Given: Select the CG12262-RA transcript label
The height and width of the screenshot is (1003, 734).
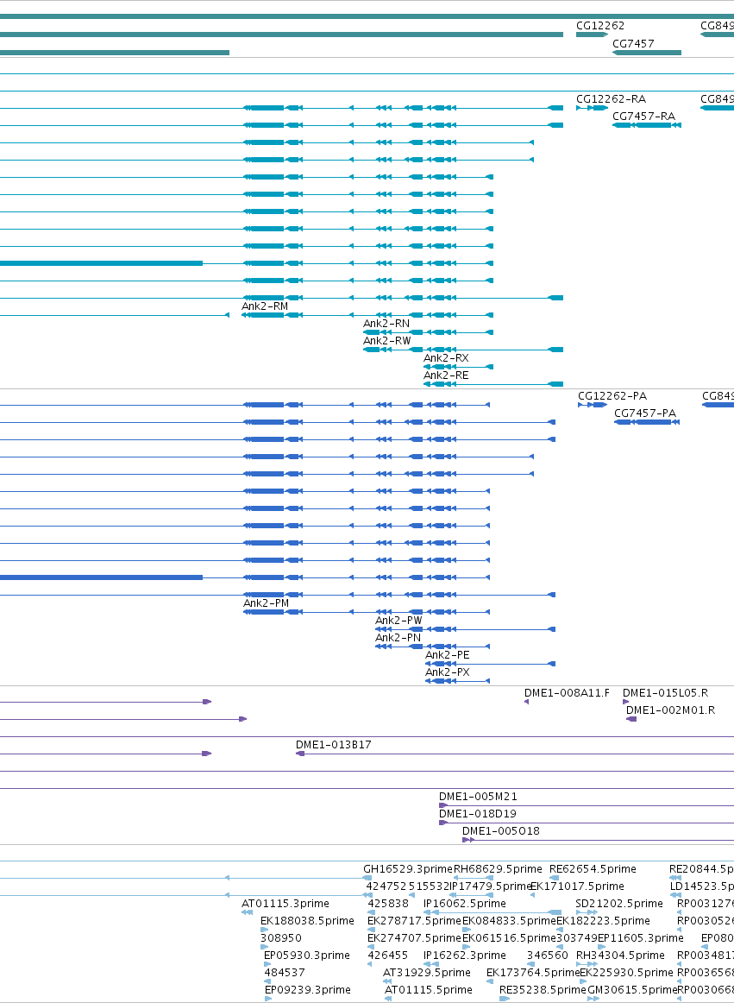Looking at the screenshot, I should point(611,98).
